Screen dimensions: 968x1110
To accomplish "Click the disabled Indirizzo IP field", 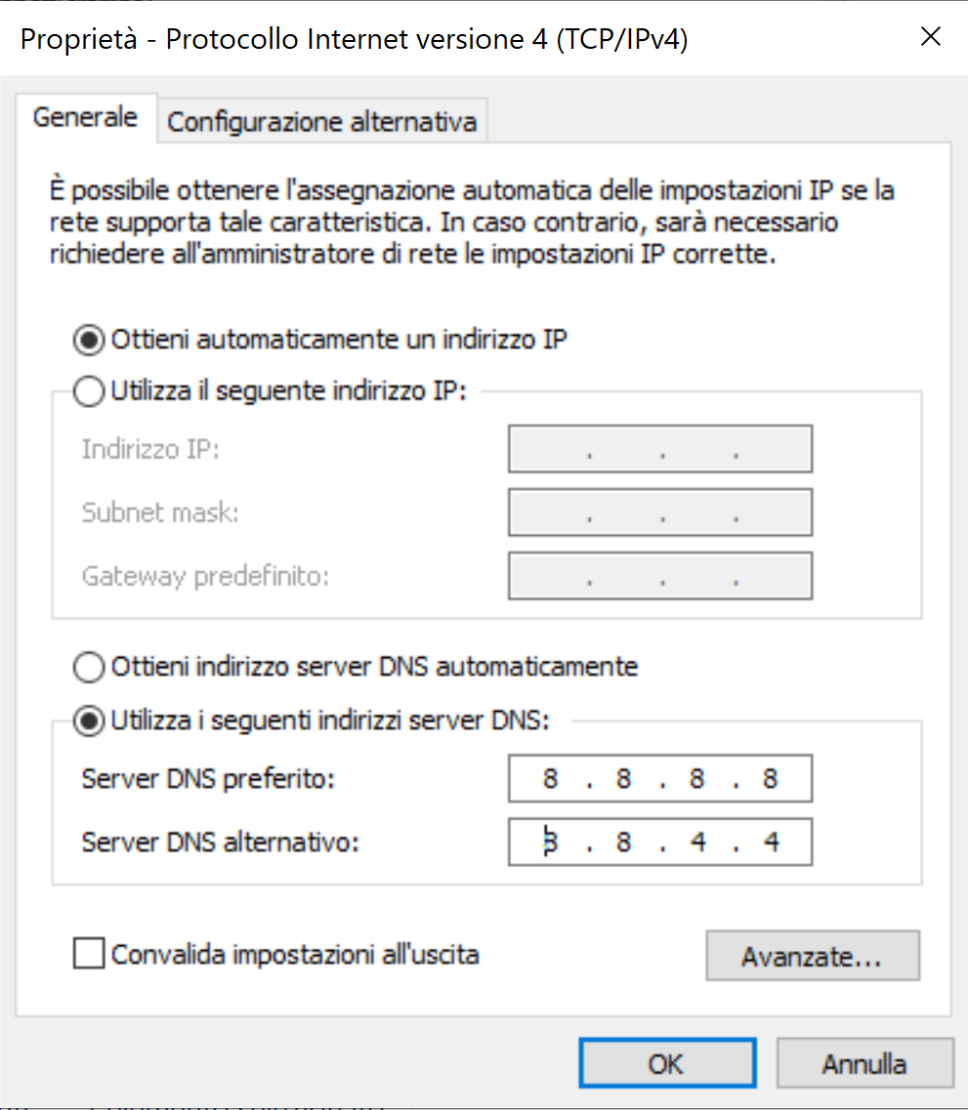I will point(660,449).
